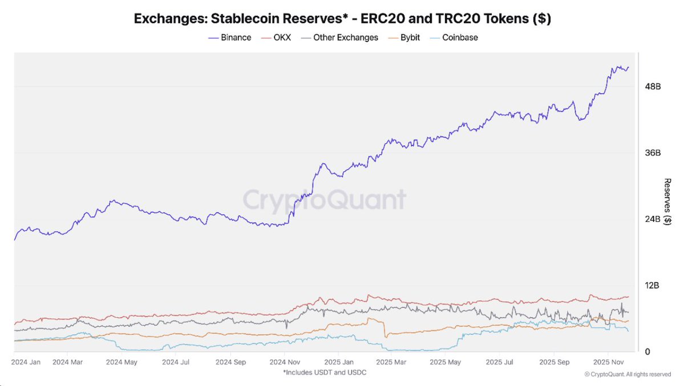Click the 48B y-axis value
The image size is (684, 386).
[x=653, y=87]
